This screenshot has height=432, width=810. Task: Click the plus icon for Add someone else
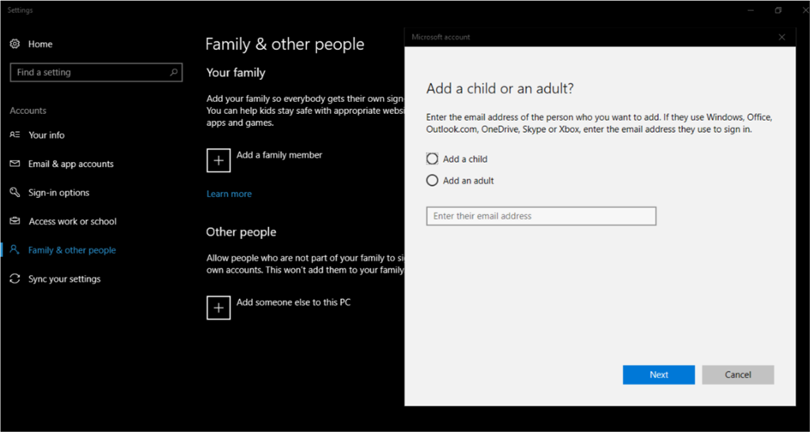point(218,308)
